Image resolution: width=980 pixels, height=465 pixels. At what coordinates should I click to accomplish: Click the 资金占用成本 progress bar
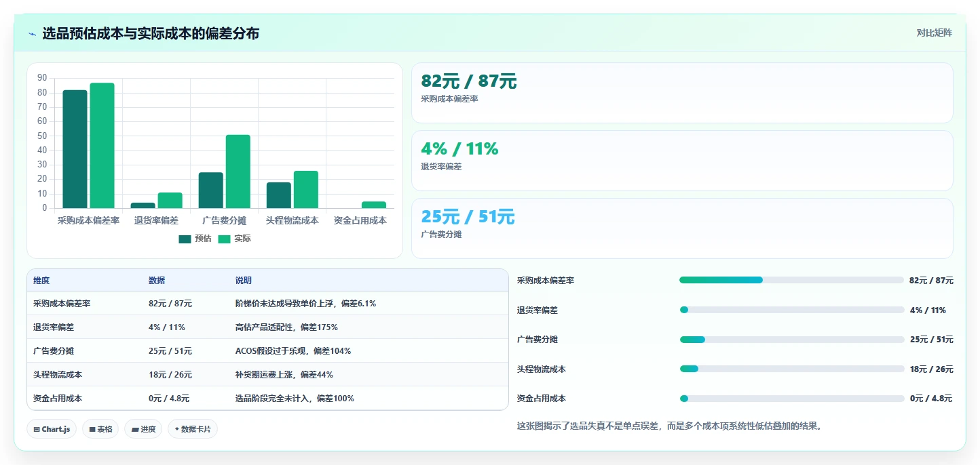(791, 399)
